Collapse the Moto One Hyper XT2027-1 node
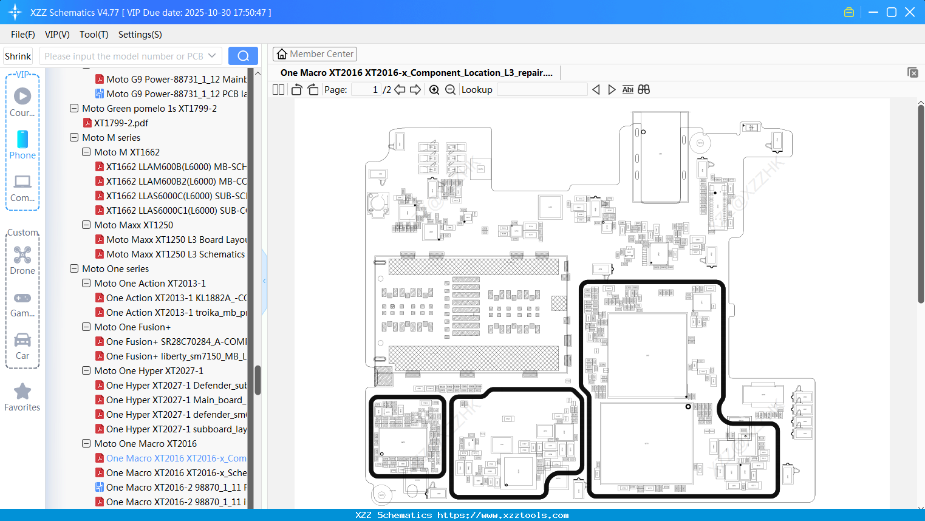925x521 pixels. tap(86, 370)
